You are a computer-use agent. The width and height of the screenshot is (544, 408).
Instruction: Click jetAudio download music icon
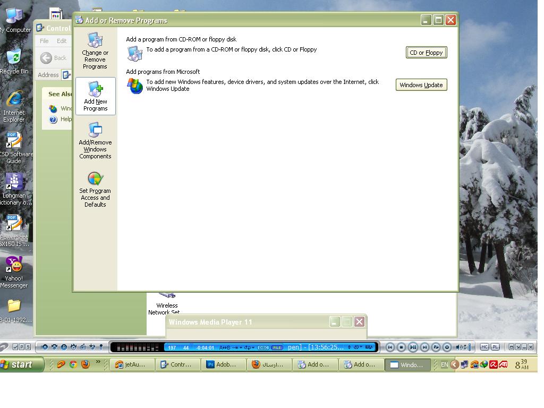click(x=92, y=347)
